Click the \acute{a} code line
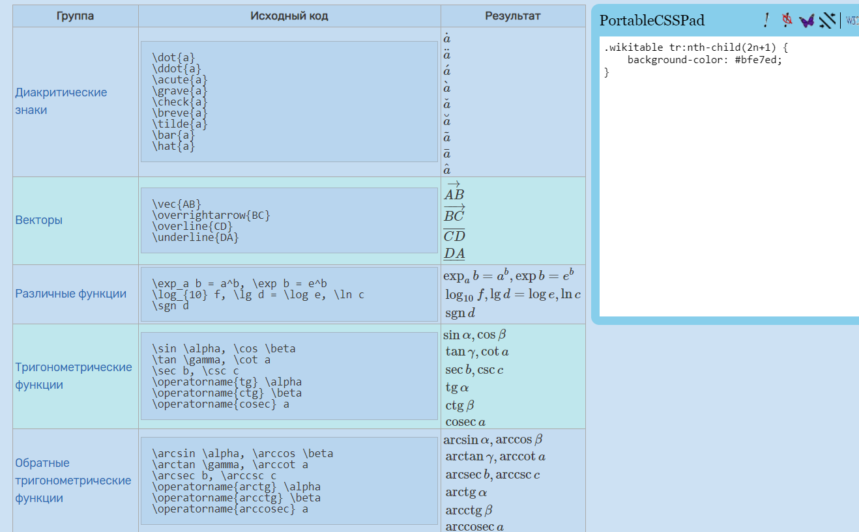 180,80
